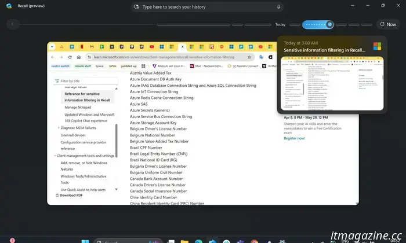Click the timeline segment just left of Today
406x243 pixels.
point(258,25)
